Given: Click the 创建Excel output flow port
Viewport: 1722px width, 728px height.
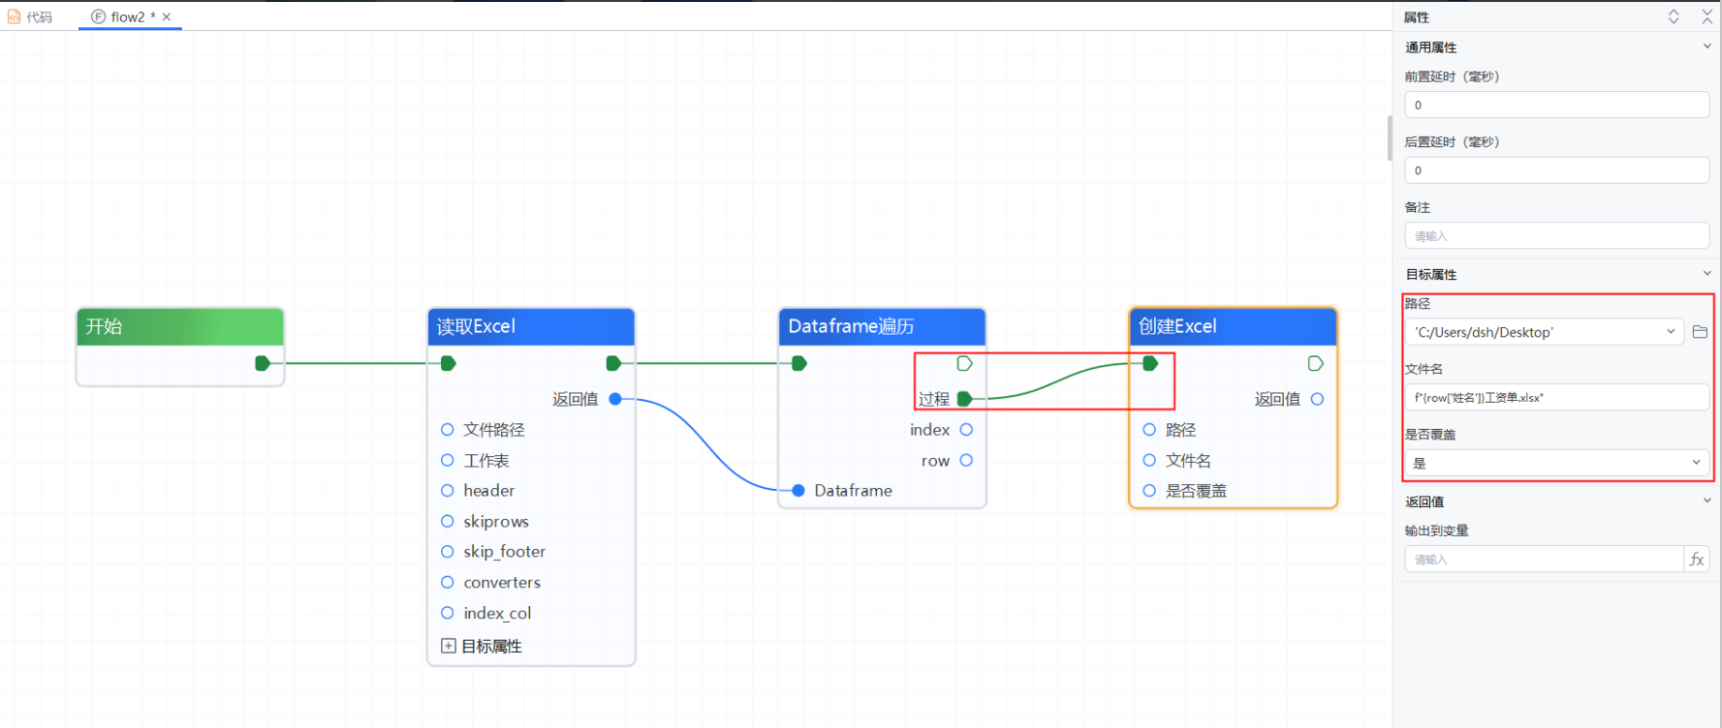Looking at the screenshot, I should pyautogui.click(x=1315, y=363).
